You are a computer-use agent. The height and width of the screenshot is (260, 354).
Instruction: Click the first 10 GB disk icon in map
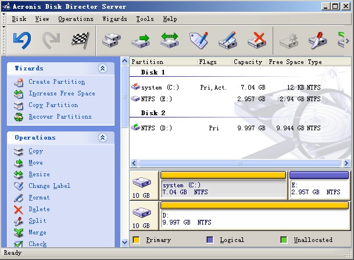[141, 182]
